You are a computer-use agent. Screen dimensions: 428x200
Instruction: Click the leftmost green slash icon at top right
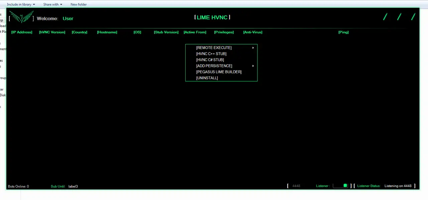[x=385, y=17]
